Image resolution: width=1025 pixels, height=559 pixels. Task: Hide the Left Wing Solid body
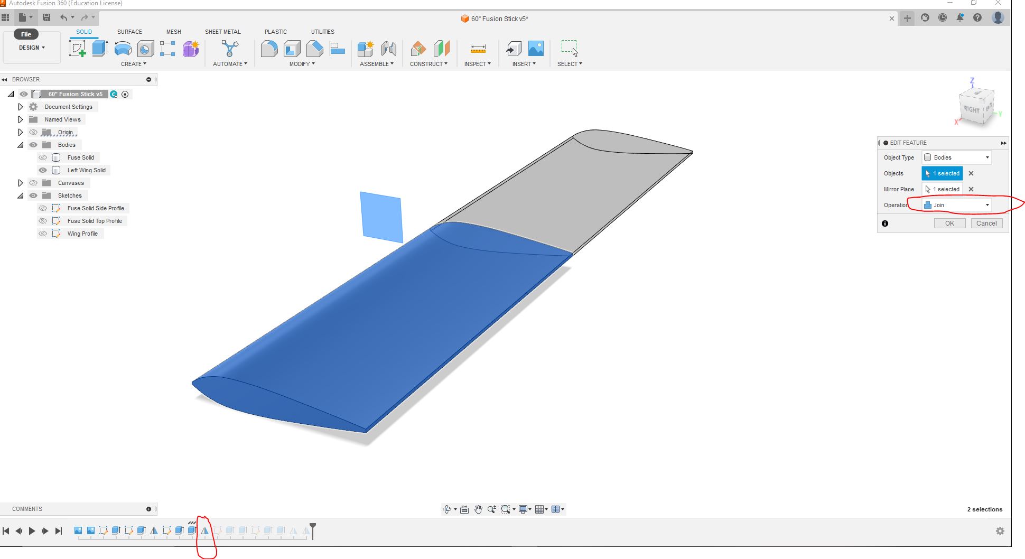pyautogui.click(x=43, y=170)
